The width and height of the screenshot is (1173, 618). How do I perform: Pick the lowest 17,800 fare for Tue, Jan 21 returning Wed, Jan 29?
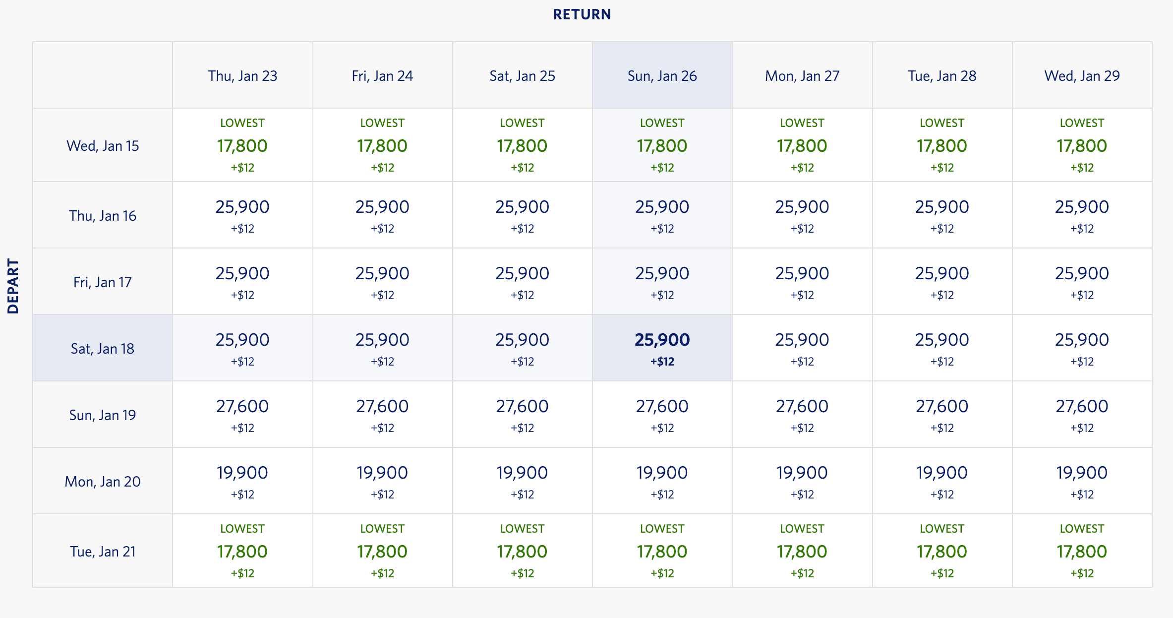point(1082,551)
